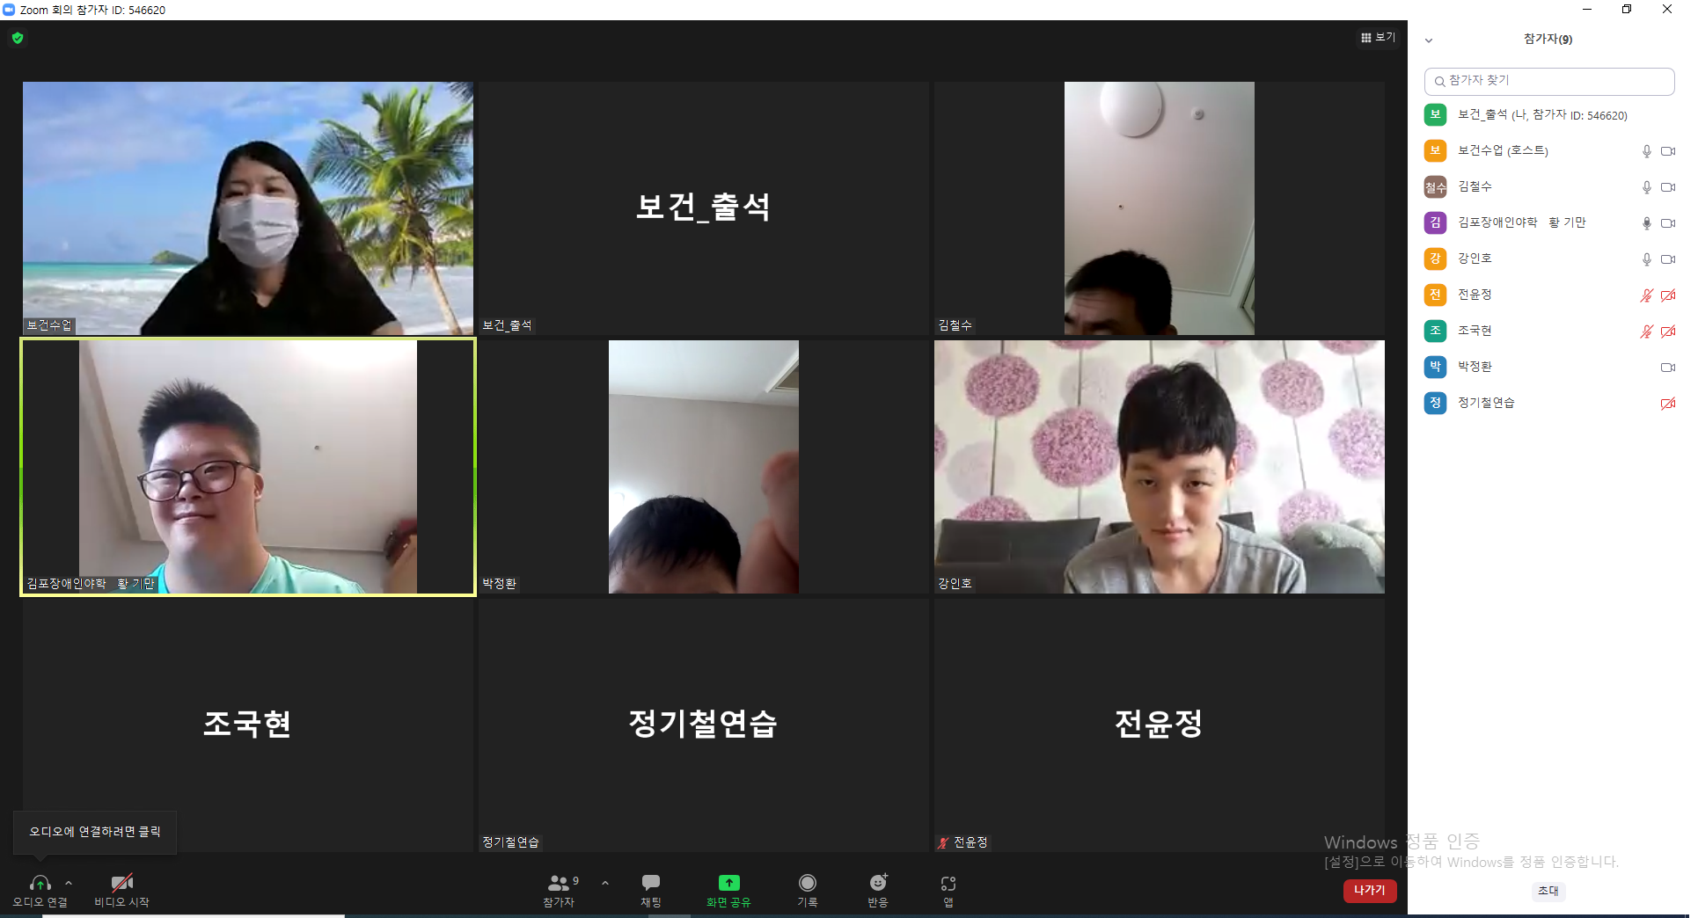This screenshot has width=1698, height=918.
Task: Select the 정기철연습 blank tile
Action: [x=704, y=725]
